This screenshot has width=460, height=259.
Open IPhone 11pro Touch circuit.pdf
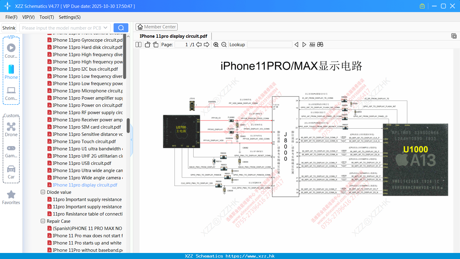point(82,141)
